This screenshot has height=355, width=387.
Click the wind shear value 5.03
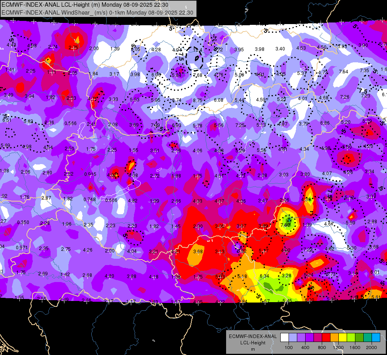[x=342, y=46]
